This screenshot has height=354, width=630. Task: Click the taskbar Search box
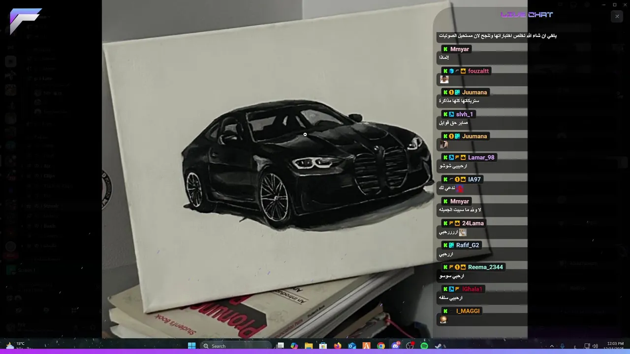tap(236, 346)
